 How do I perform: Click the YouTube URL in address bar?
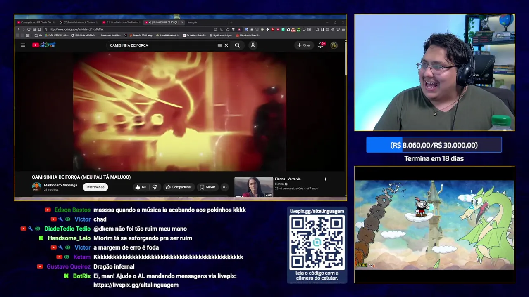(x=76, y=29)
